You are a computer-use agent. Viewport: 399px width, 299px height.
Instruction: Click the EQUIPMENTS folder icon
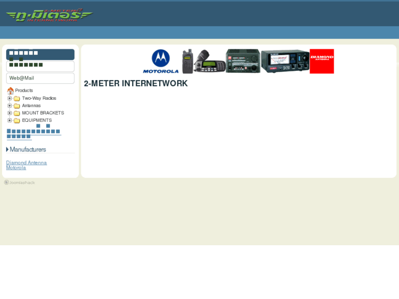(x=17, y=121)
